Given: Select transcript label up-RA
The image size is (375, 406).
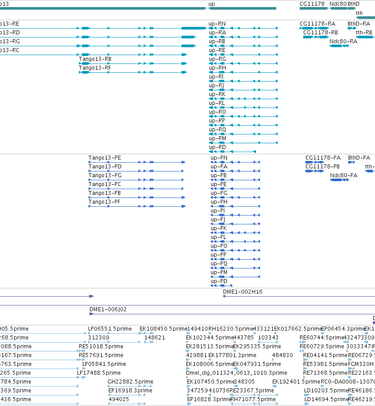Looking at the screenshot, I should click(x=217, y=33).
